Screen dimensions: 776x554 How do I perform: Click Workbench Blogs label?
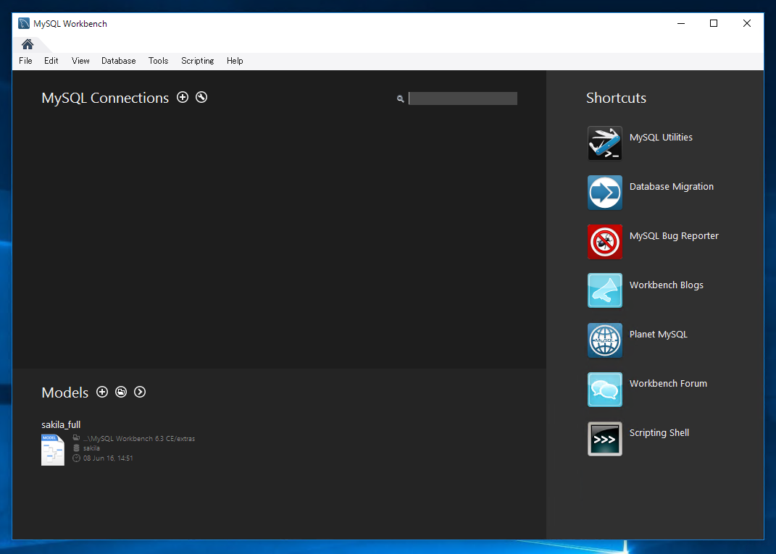coord(666,285)
